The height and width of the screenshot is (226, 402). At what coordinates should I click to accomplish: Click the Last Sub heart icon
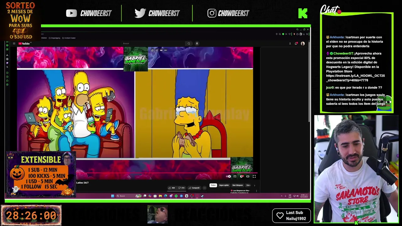coord(280,216)
